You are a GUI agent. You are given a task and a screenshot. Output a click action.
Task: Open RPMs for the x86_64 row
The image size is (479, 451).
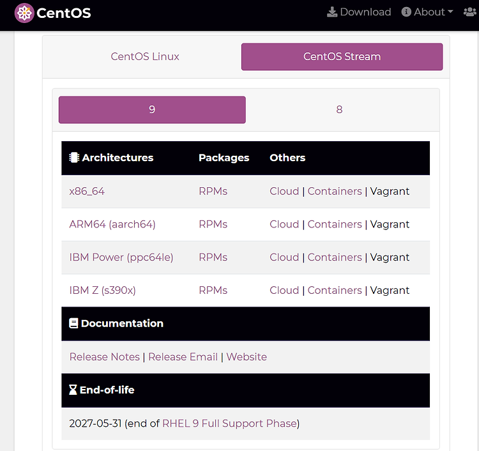(x=213, y=191)
